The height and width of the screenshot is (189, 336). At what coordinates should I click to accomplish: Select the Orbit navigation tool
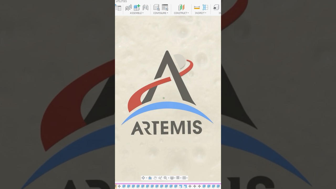tap(143, 178)
